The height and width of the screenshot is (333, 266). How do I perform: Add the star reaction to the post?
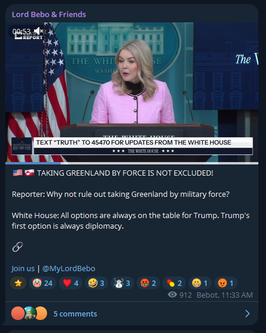pyautogui.click(x=18, y=283)
